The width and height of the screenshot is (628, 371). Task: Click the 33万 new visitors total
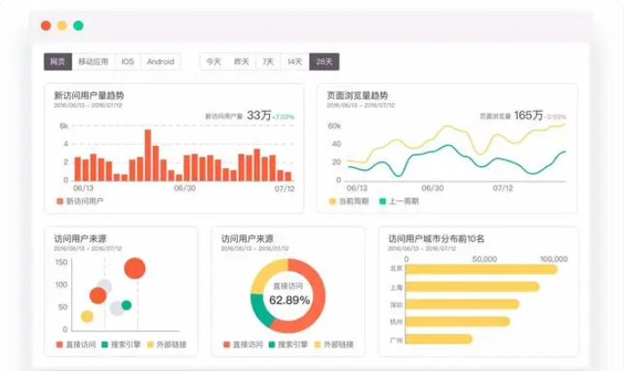point(258,116)
